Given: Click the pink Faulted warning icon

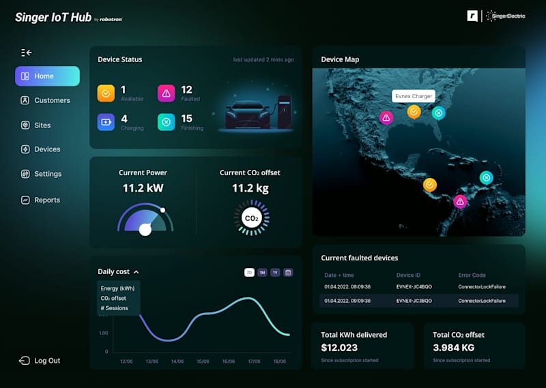Looking at the screenshot, I should coord(166,93).
